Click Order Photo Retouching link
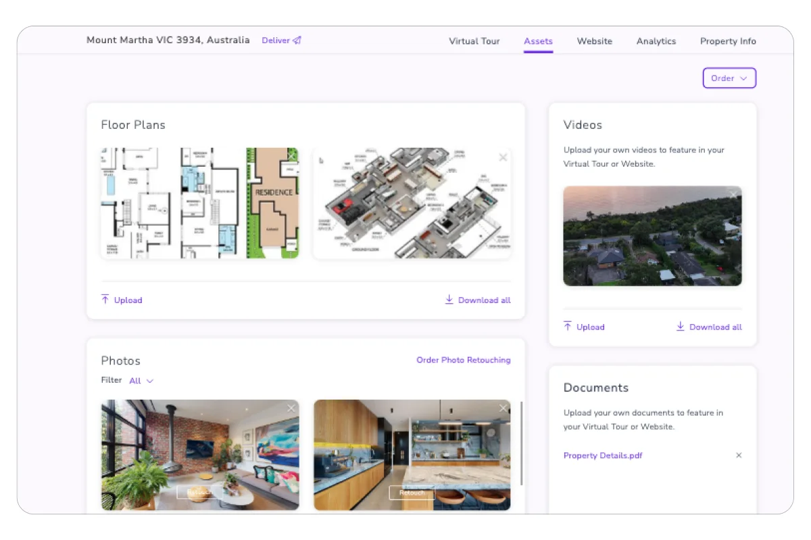 tap(464, 360)
